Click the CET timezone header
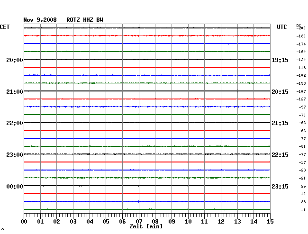The image size is (308, 234). pyautogui.click(x=5, y=27)
